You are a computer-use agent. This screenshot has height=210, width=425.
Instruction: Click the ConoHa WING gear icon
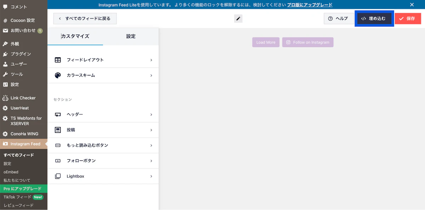pyautogui.click(x=5, y=134)
